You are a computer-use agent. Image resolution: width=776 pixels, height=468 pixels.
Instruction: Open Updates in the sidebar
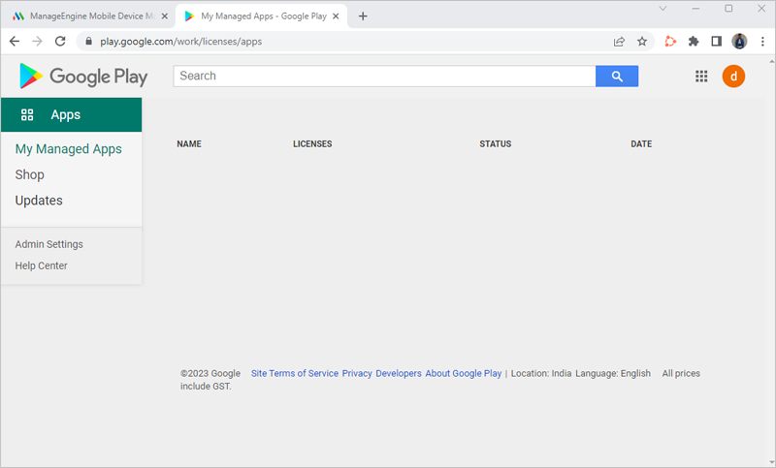[39, 201]
